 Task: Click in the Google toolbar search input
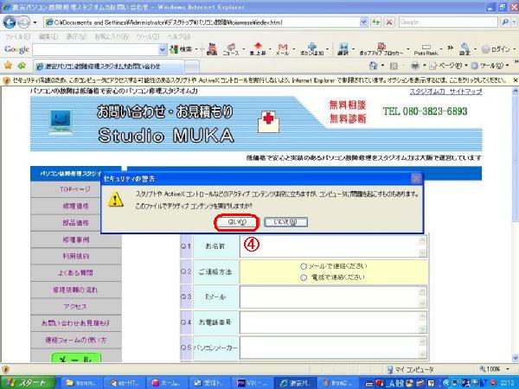tap(96, 49)
